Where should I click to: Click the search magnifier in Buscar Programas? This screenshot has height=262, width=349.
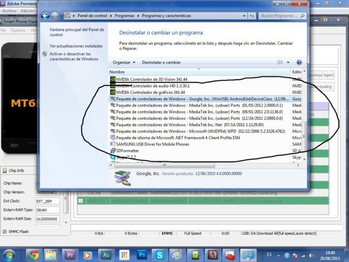tap(302, 16)
